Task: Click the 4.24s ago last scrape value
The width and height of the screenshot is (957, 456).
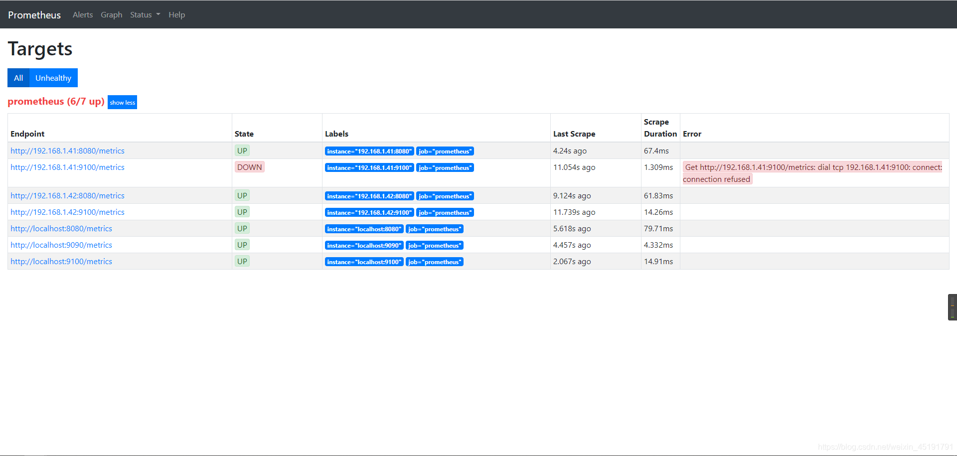Action: click(x=570, y=151)
